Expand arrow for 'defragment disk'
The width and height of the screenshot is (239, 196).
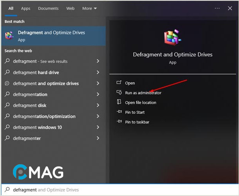tap(98, 105)
